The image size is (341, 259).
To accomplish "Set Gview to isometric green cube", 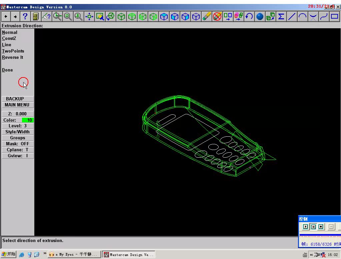I will click(x=121, y=17).
